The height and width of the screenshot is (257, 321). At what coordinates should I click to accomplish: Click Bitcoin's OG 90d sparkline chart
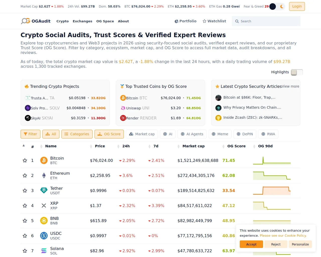(x=272, y=160)
